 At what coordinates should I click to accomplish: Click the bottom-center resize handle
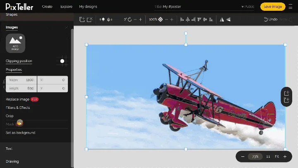click(x=186, y=149)
